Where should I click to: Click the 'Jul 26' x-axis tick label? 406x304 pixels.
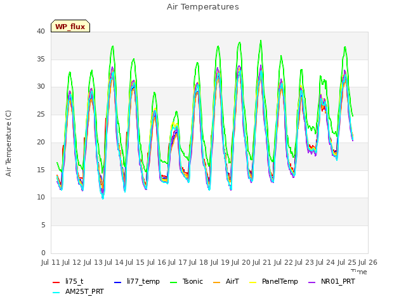coord(368,262)
